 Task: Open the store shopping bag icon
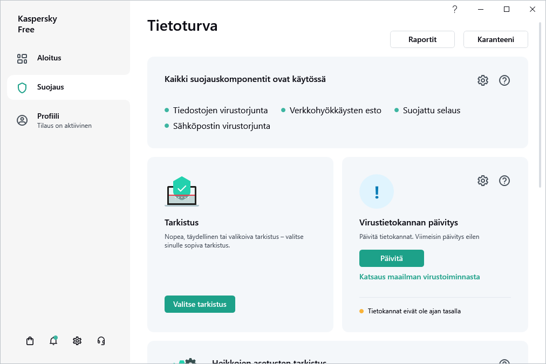point(30,340)
